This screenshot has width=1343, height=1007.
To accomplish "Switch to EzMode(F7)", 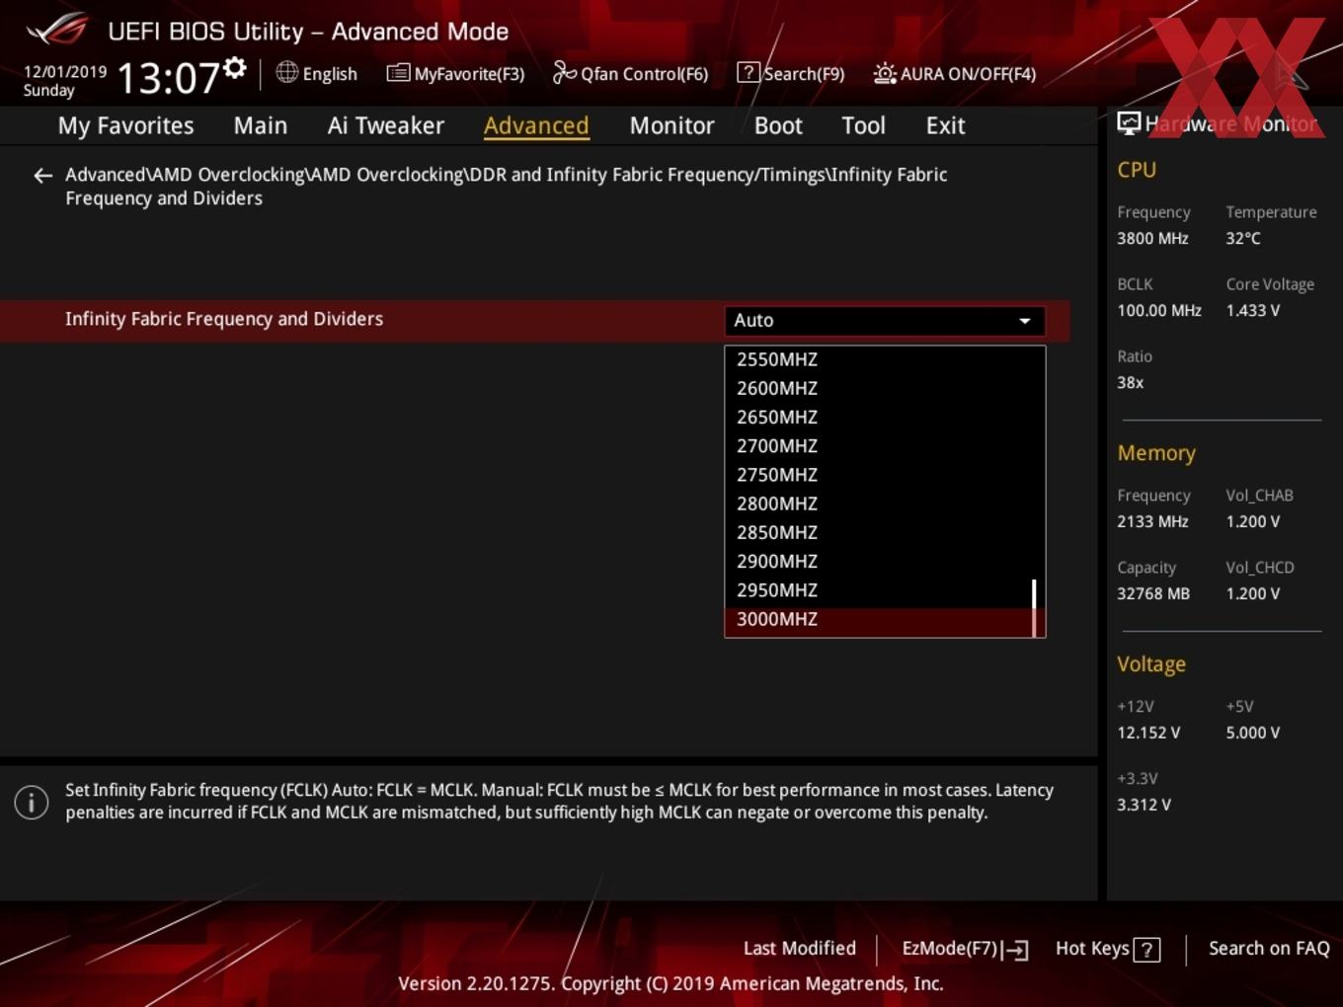I will click(x=965, y=949).
